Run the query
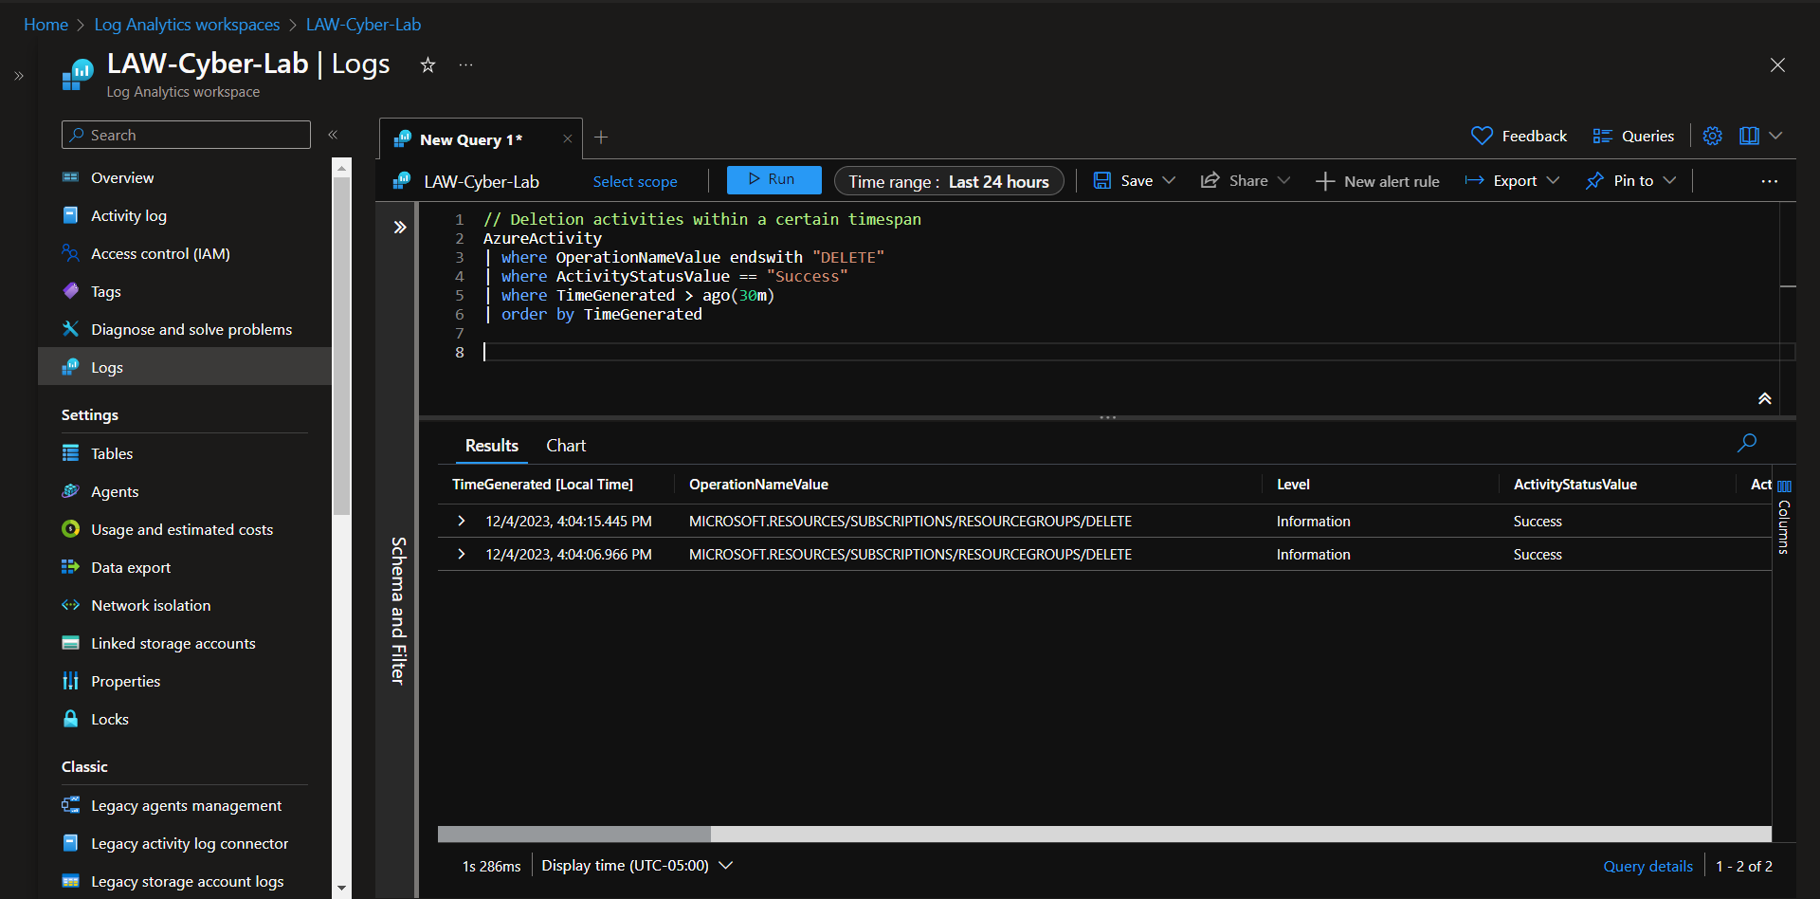1820x899 pixels. pyautogui.click(x=774, y=179)
